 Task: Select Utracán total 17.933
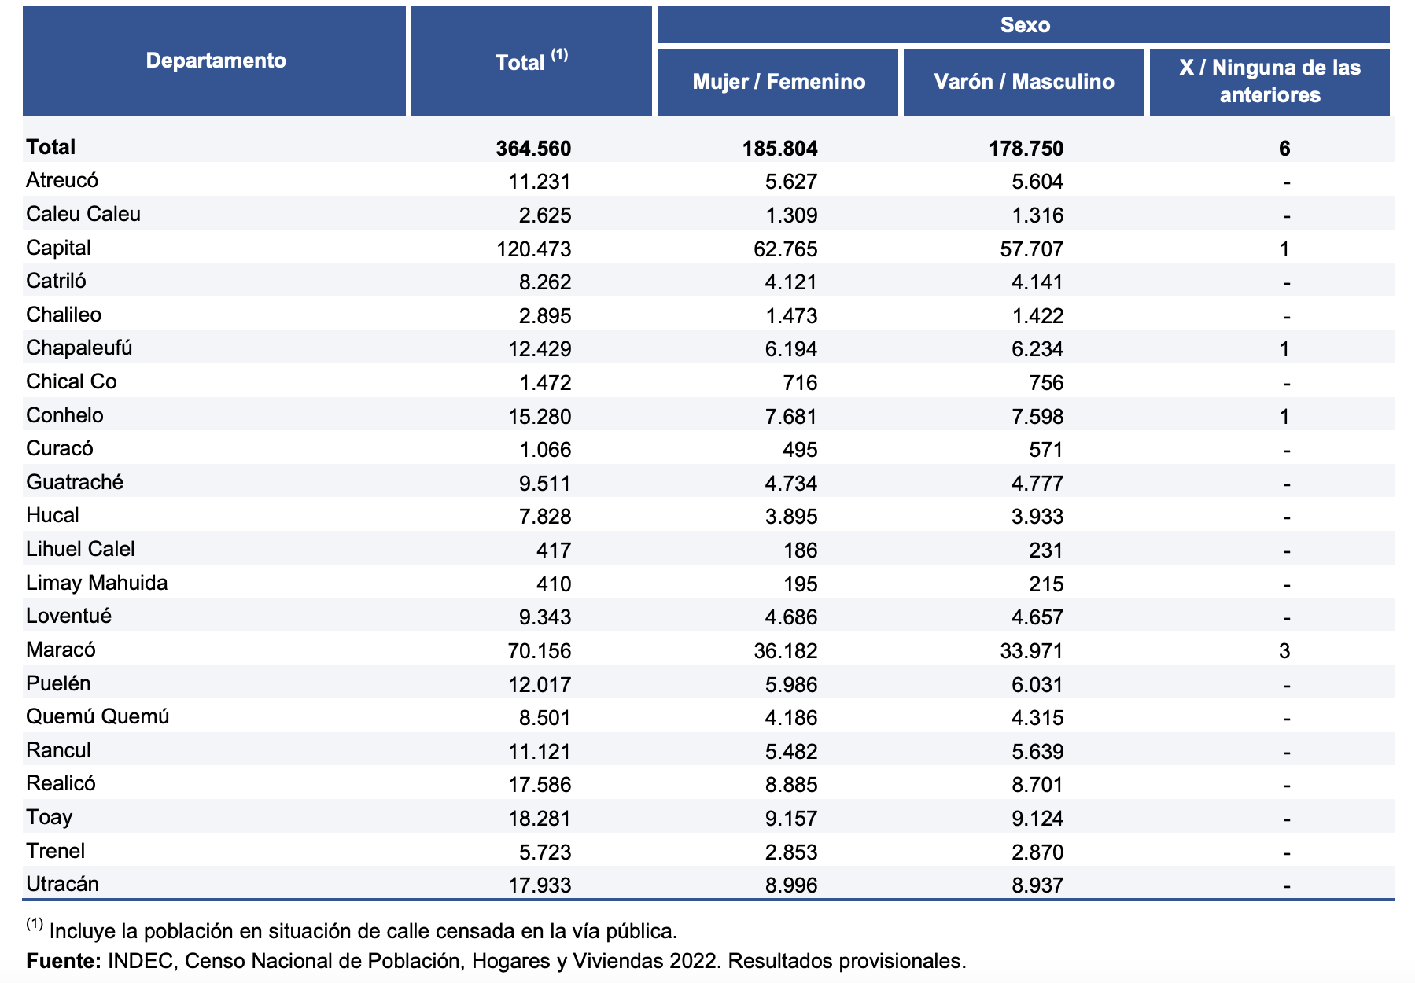[539, 885]
